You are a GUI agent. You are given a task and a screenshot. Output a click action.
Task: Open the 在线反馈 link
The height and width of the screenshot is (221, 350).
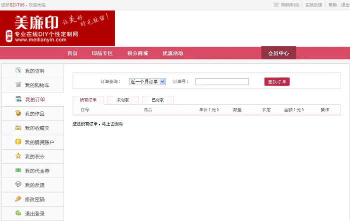[x=313, y=5]
